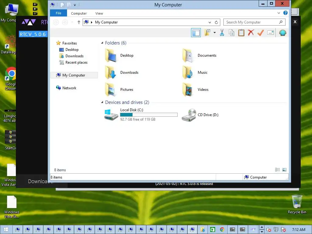Close the RTC window behind with X
The height and width of the screenshot is (234, 312).
(295, 22)
